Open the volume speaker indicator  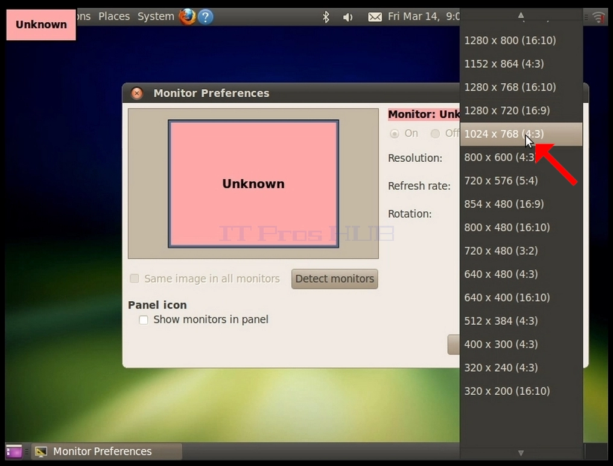tap(348, 18)
